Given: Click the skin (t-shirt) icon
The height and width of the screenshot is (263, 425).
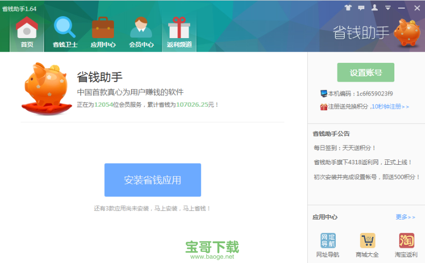Looking at the screenshot, I should (348, 8).
